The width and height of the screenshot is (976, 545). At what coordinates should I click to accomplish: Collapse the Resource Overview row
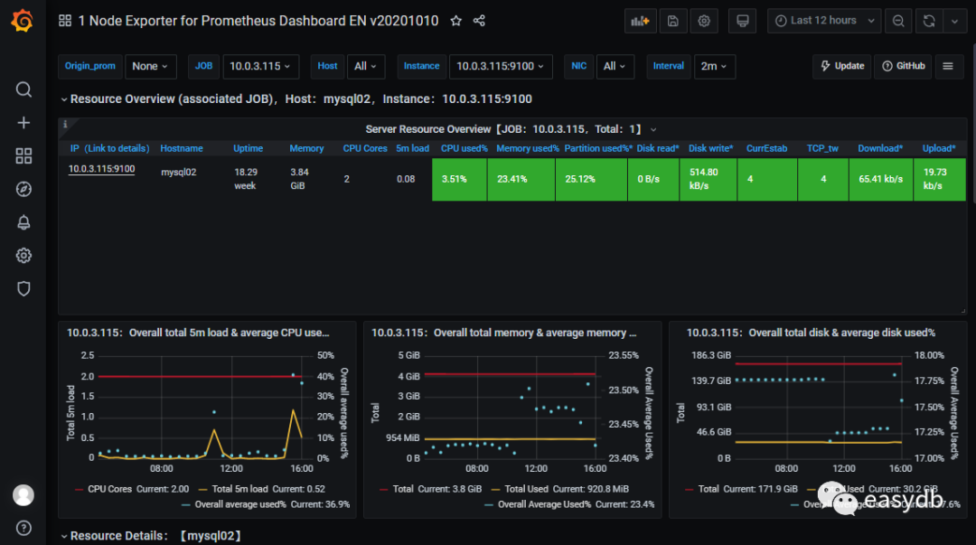(63, 99)
